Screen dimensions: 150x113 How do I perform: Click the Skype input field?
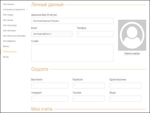[125, 99]
